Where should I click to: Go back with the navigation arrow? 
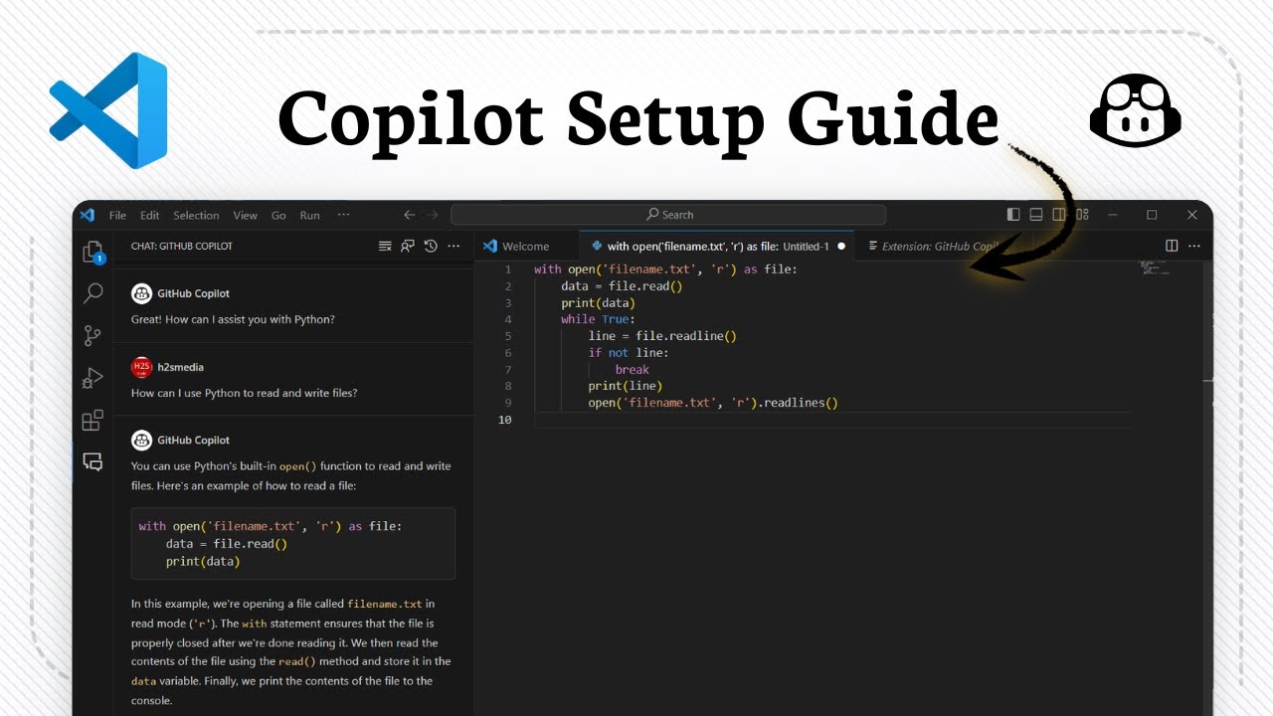pyautogui.click(x=410, y=215)
